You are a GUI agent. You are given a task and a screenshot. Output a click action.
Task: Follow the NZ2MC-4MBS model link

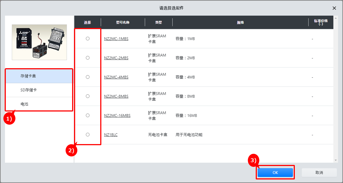point(116,77)
